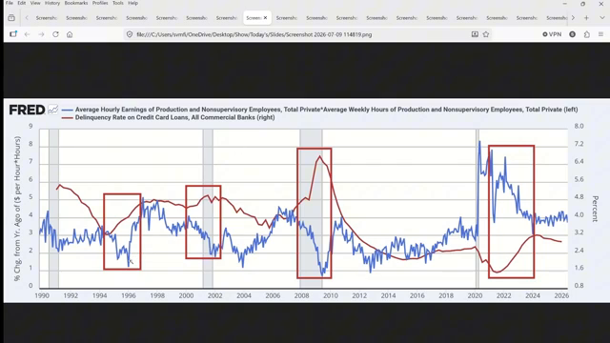Open the hamburger application menu
The image size is (610, 343).
600,34
